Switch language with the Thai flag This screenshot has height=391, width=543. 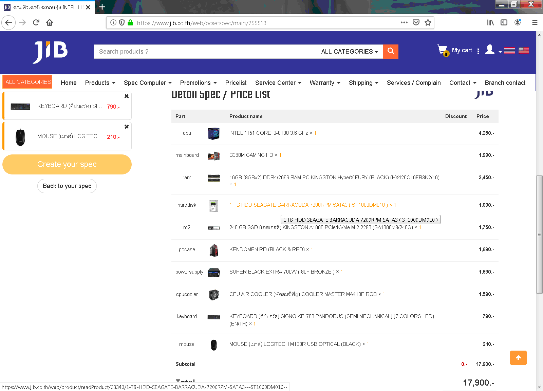pyautogui.click(x=509, y=51)
